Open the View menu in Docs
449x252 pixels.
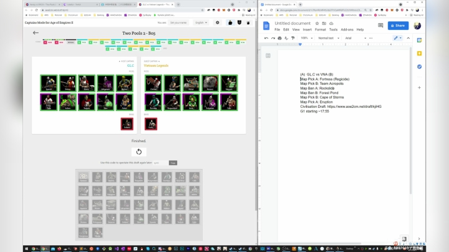296,29
